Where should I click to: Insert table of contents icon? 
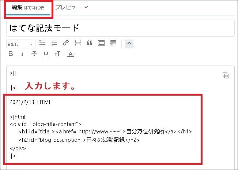click(x=101, y=43)
